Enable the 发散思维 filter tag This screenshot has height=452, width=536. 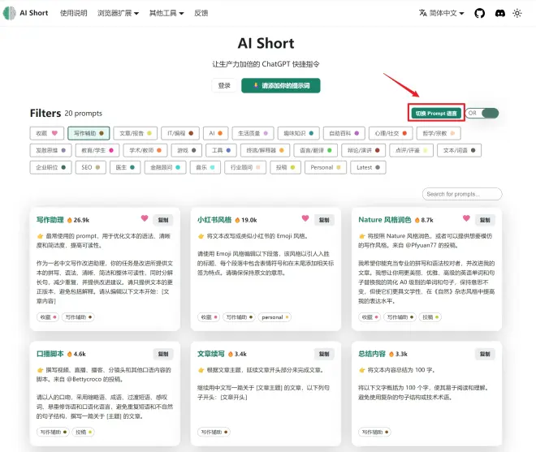(x=50, y=150)
